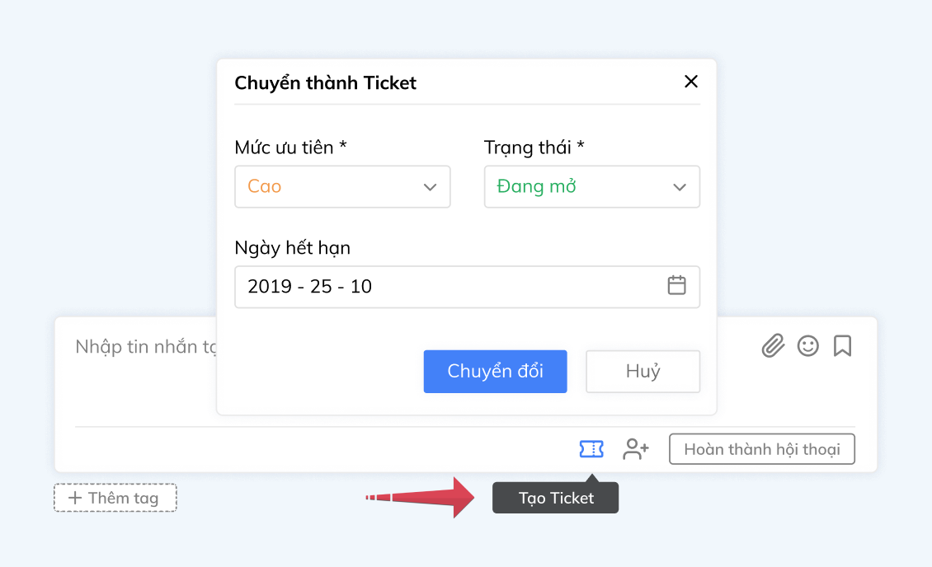This screenshot has height=567, width=932.
Task: Close the Chuyển thành Ticket dialog
Action: click(691, 82)
